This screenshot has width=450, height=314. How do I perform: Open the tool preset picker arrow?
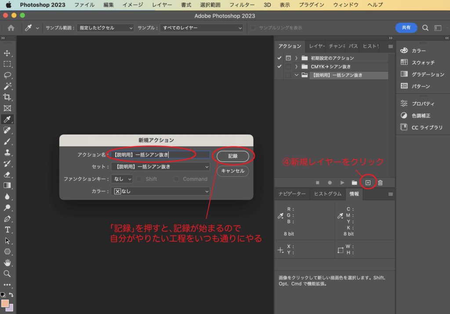(37, 28)
